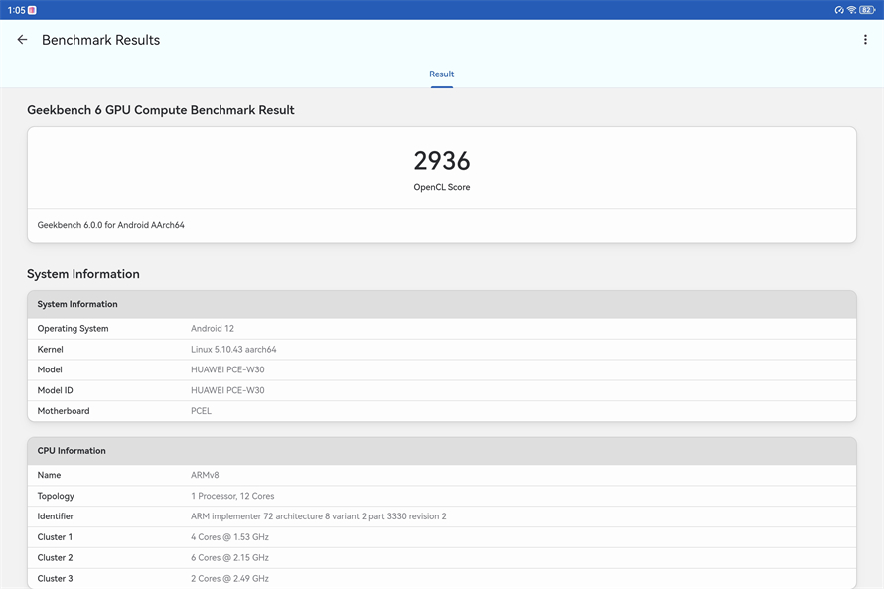
Task: Tap the Cluster 3 row label
Action: (x=55, y=579)
